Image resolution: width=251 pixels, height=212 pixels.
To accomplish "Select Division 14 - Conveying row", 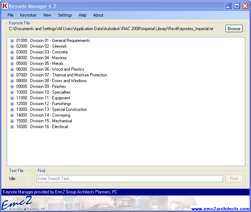I will (43, 115).
